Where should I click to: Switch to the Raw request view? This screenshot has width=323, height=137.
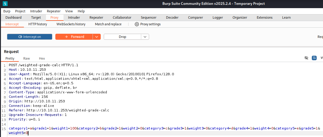click(x=27, y=58)
